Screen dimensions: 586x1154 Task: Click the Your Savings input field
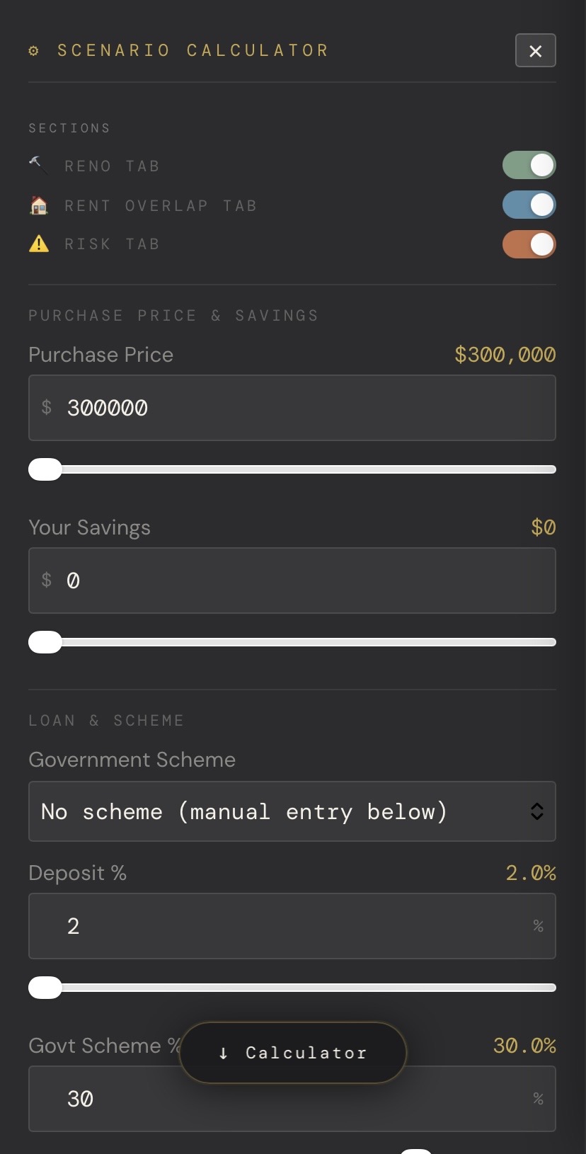point(292,580)
